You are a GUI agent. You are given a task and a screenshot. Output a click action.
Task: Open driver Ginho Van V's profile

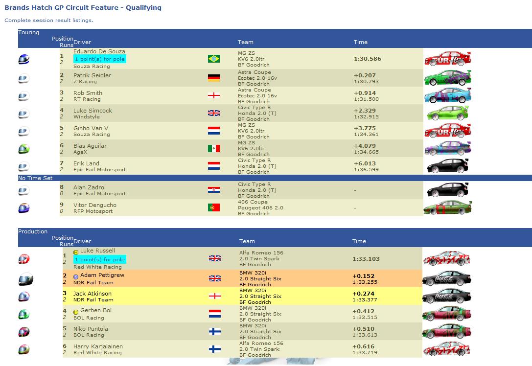click(x=91, y=128)
